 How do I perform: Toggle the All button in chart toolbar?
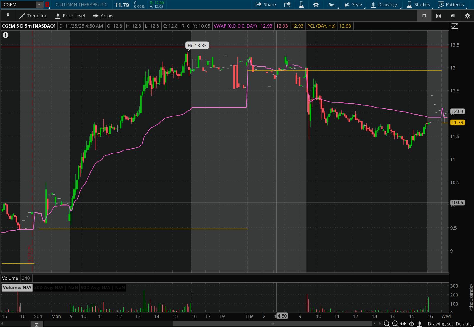(x=453, y=16)
